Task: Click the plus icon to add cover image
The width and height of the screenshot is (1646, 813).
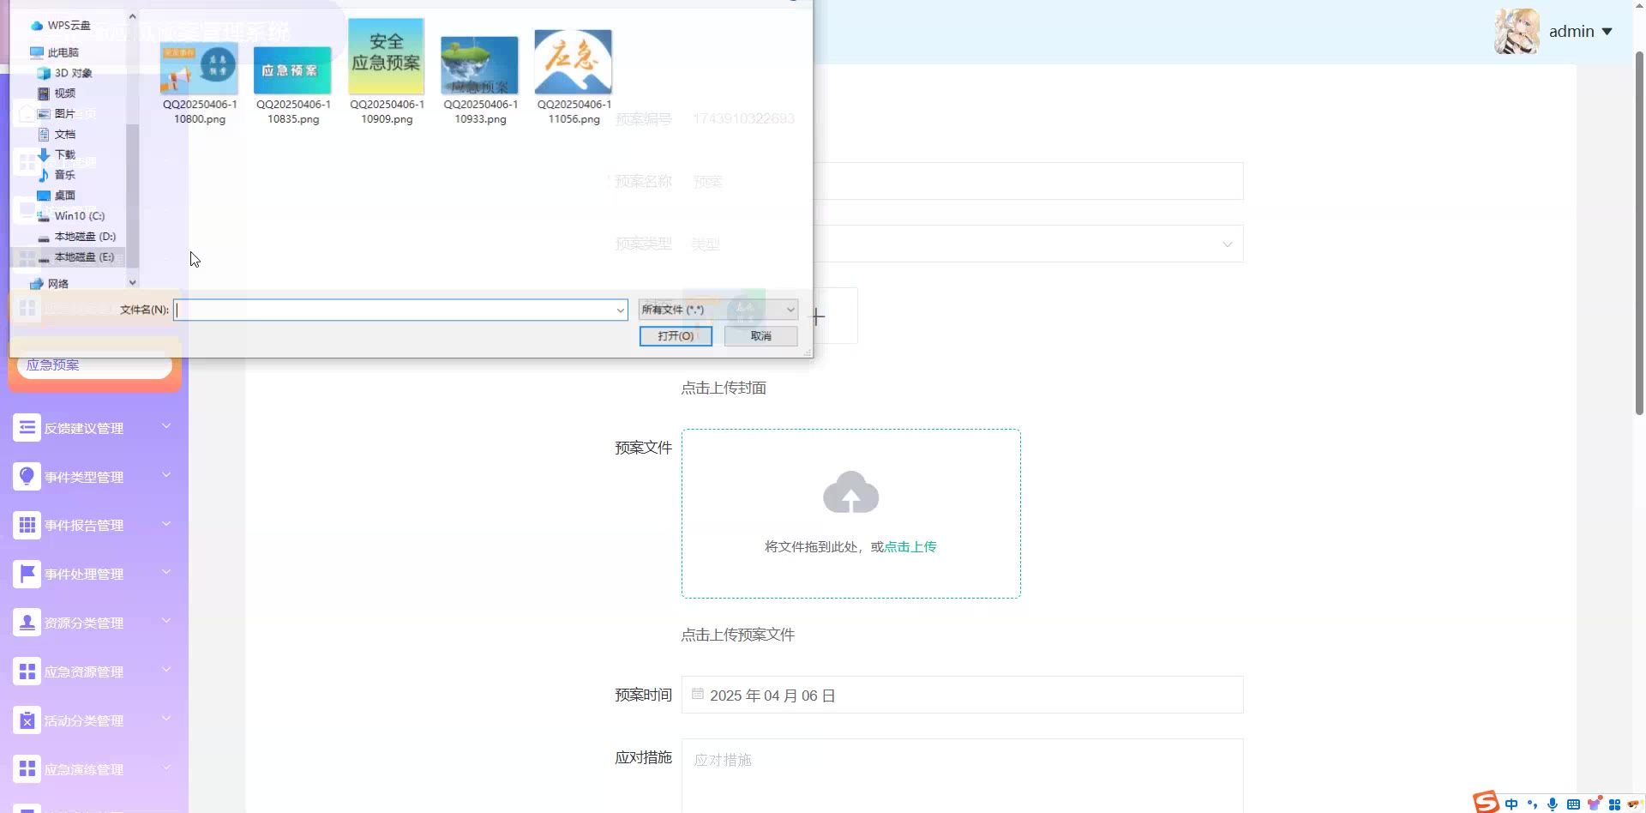Action: click(x=818, y=316)
